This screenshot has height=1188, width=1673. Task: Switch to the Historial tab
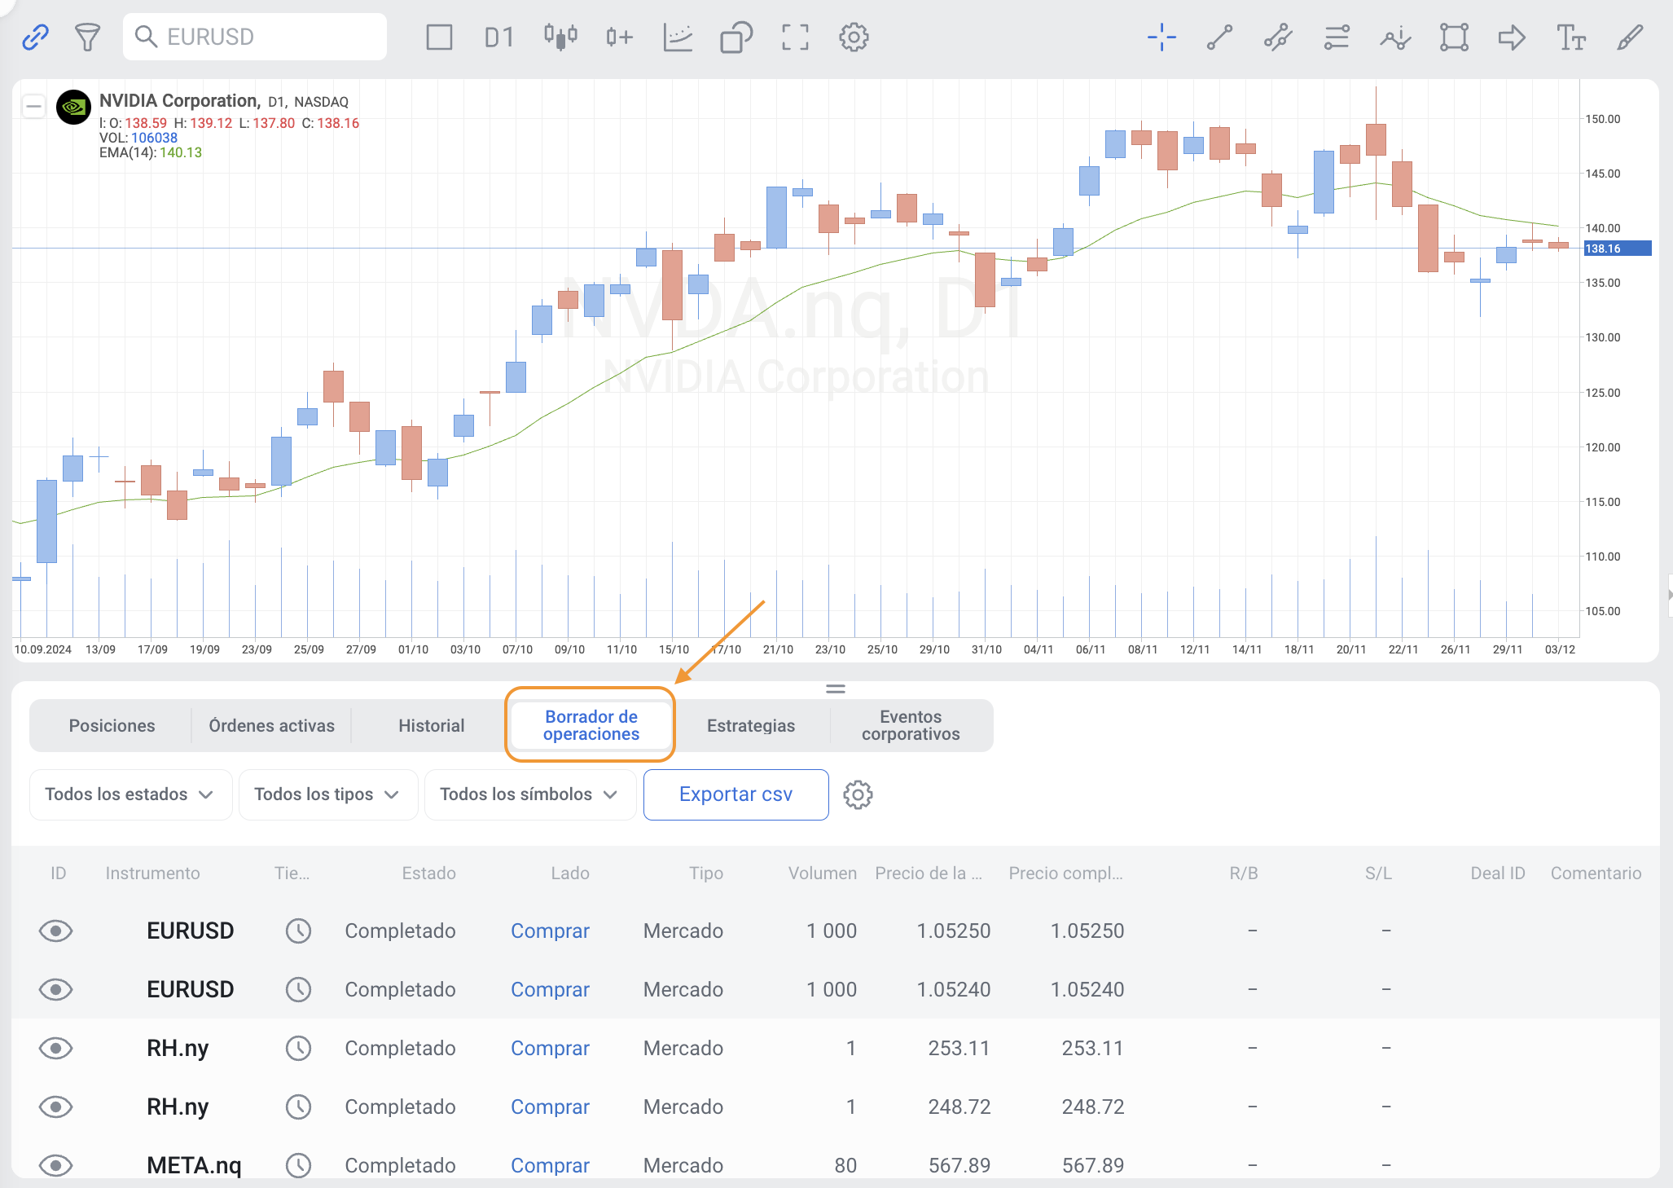pos(431,725)
